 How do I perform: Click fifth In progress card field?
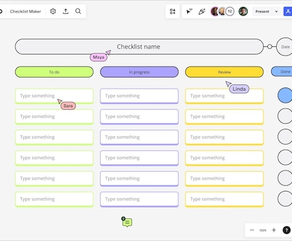[139, 179]
